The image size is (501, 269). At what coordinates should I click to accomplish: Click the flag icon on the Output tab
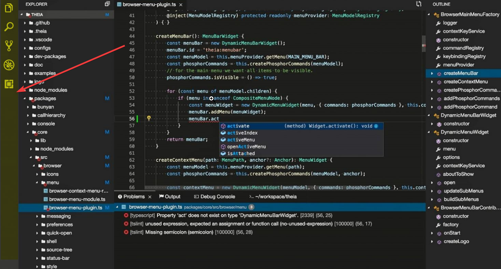pos(161,196)
